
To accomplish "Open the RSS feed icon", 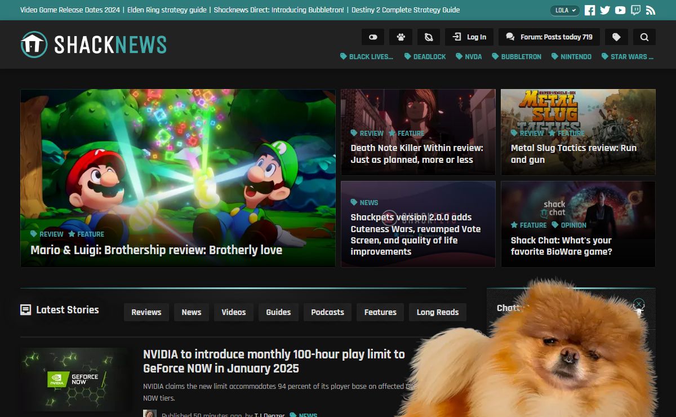I will click(651, 10).
